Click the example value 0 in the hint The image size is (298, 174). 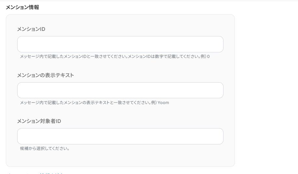(208, 57)
